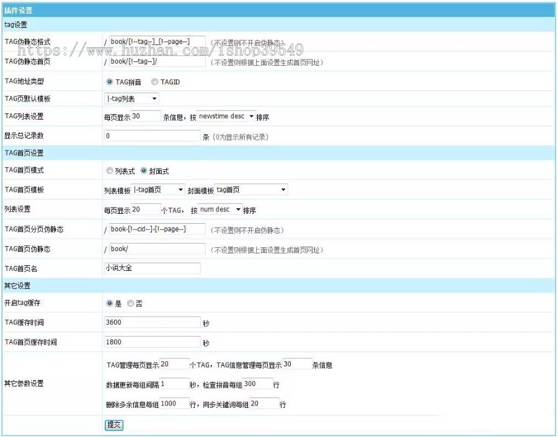Viewport: 558px width, 437px height.
Task: Disable tag cache with 否 radio
Action: [x=131, y=303]
